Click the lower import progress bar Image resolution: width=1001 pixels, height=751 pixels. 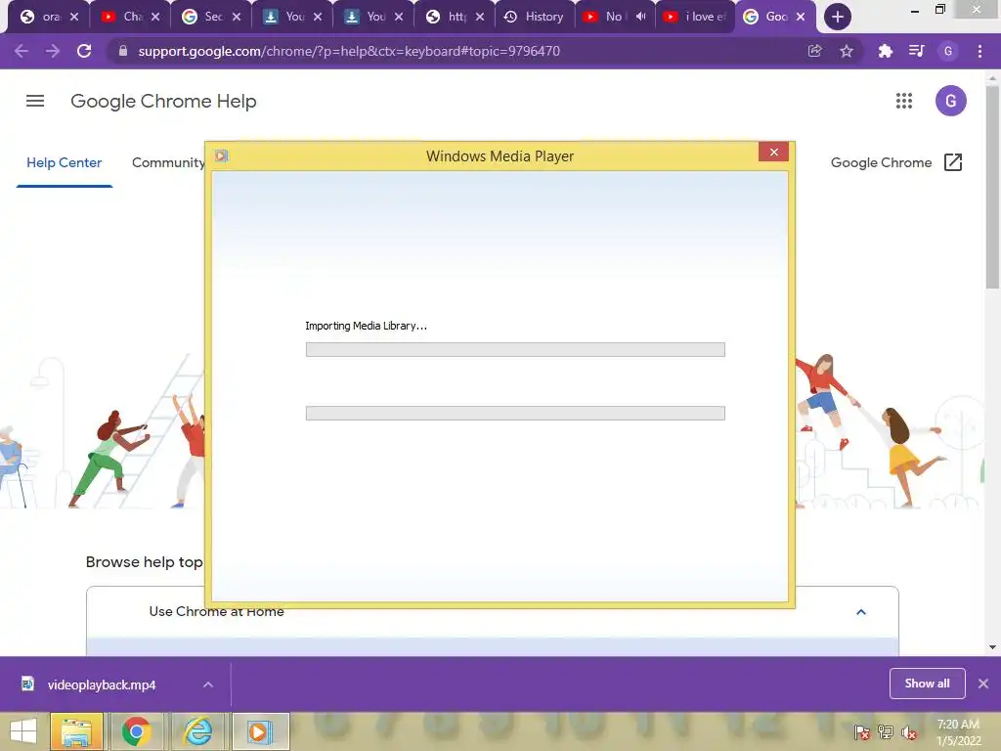(x=515, y=414)
